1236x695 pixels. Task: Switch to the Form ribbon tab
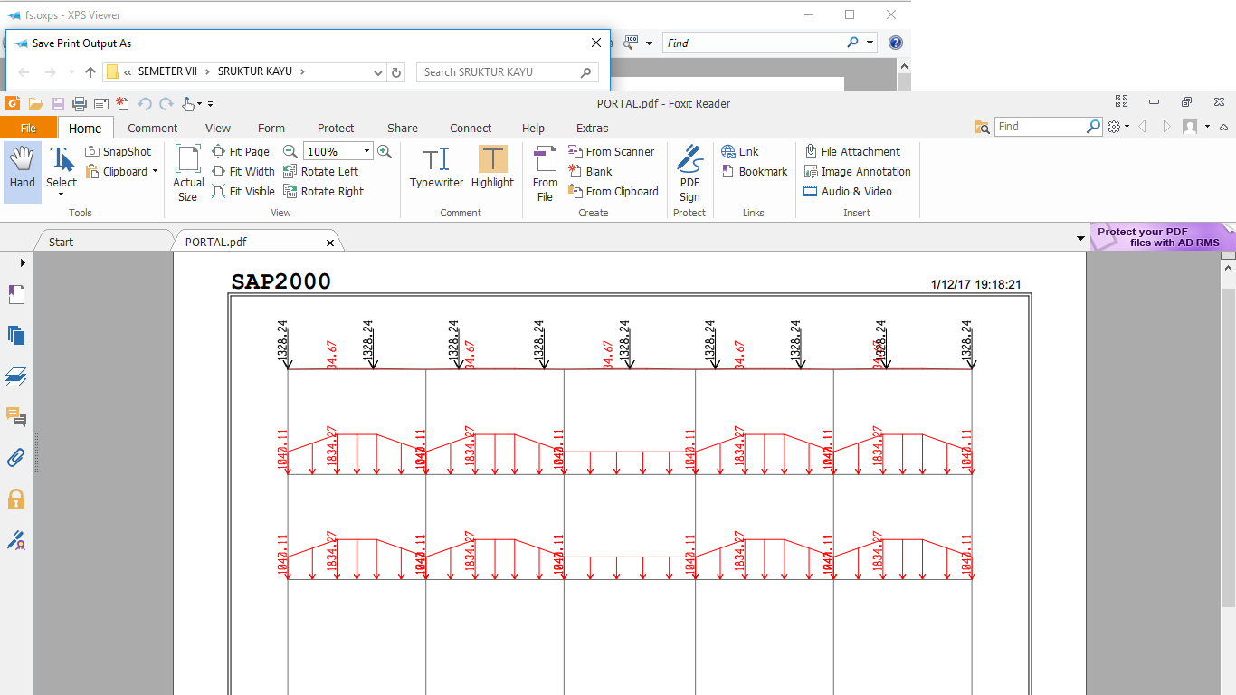(x=271, y=128)
